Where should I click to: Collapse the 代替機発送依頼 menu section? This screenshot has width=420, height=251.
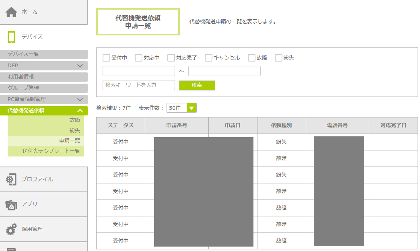80,111
